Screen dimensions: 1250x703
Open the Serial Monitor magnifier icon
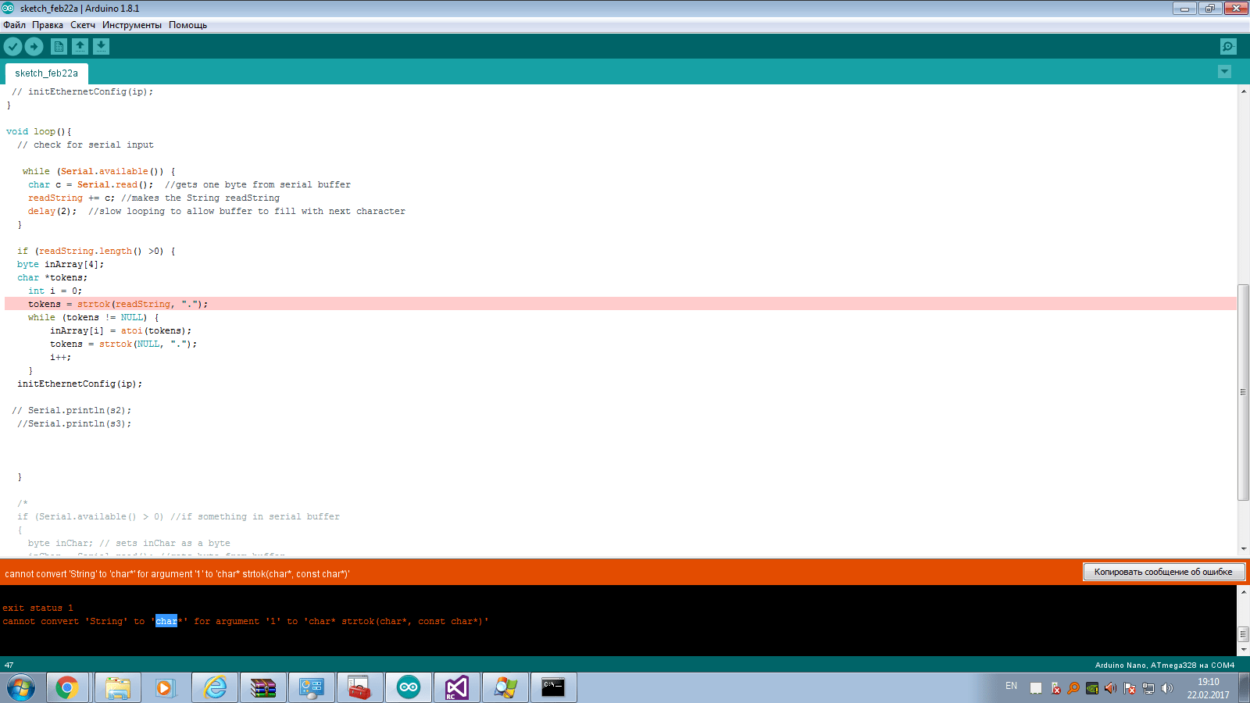1227,46
